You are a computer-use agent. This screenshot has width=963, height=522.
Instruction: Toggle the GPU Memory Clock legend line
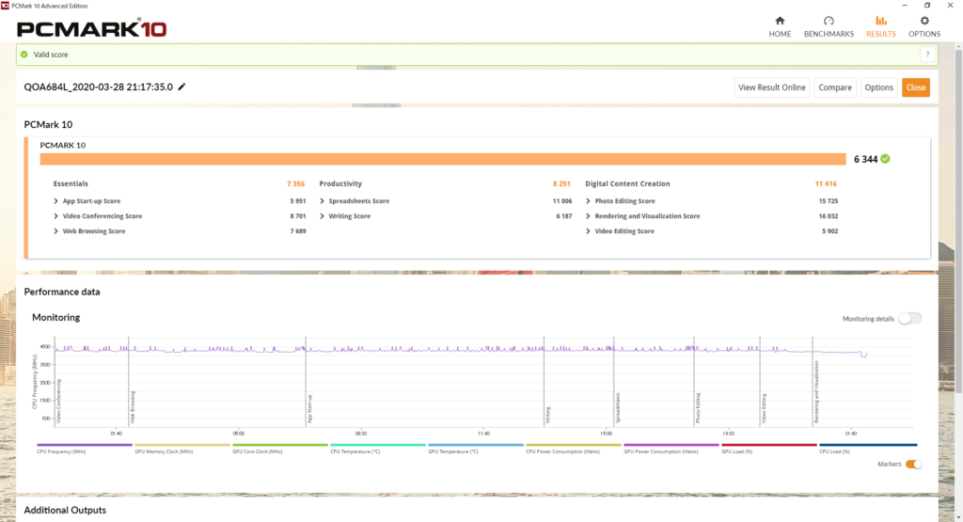[182, 445]
